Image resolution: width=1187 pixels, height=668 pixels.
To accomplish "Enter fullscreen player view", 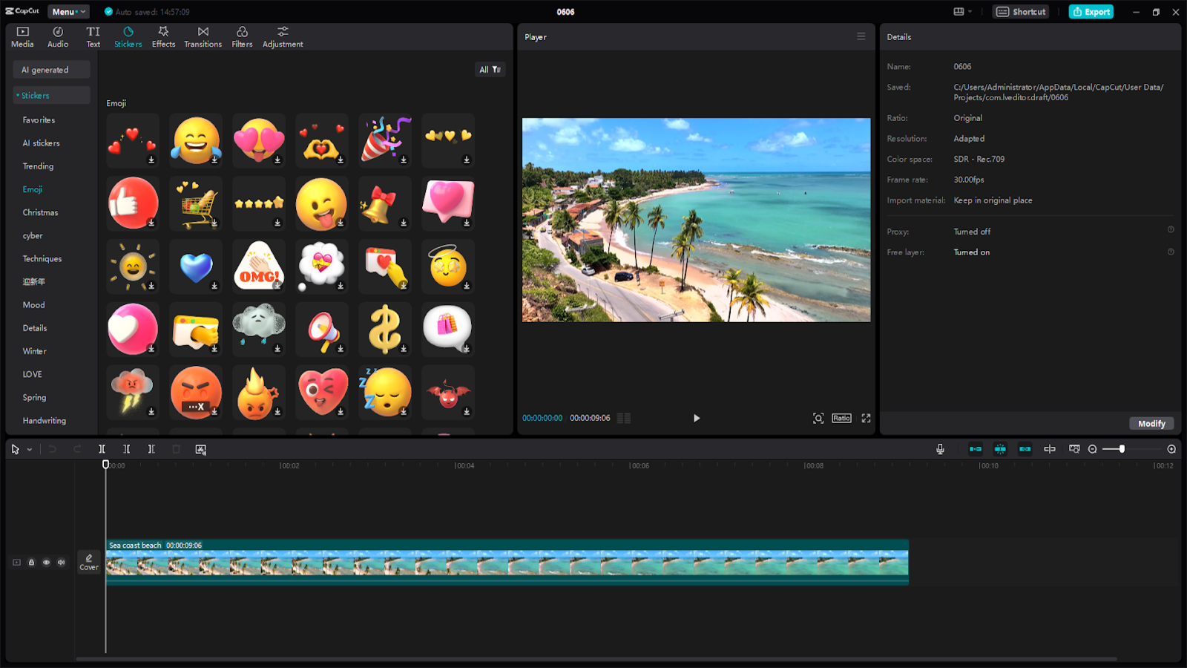I will pos(866,418).
